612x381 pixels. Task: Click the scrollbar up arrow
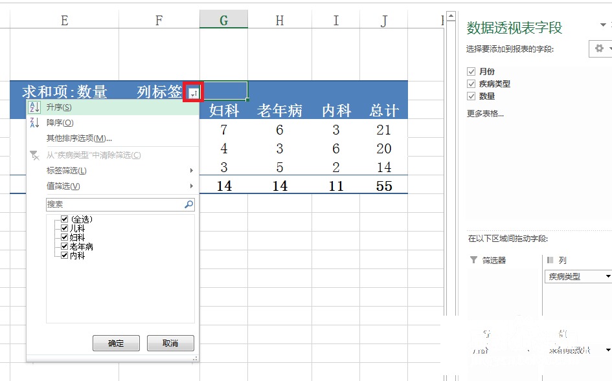point(451,16)
